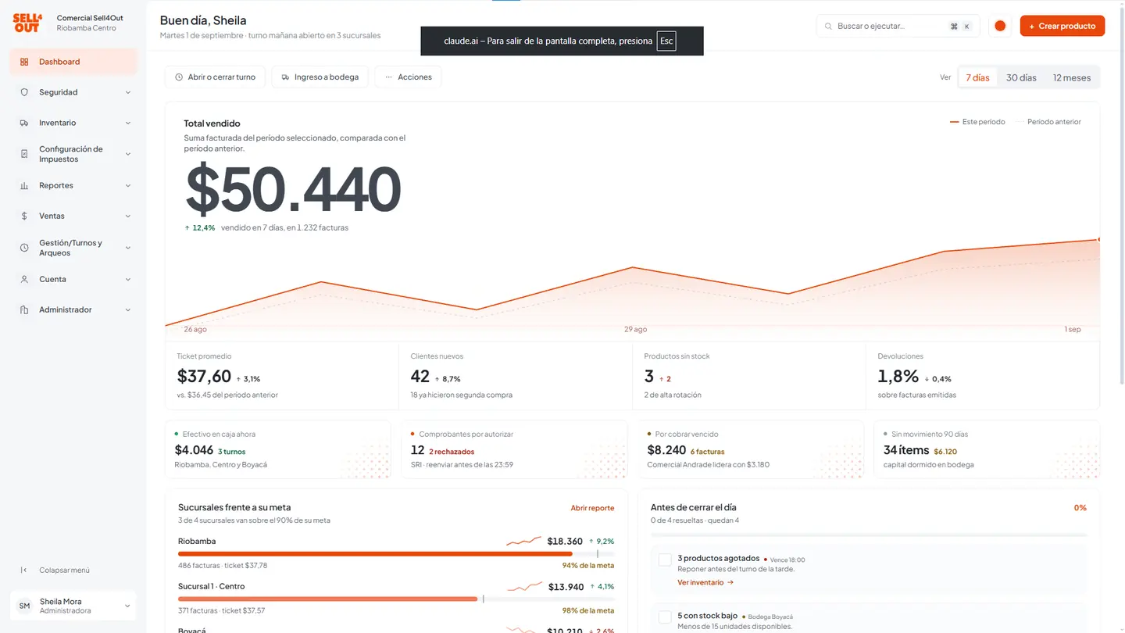Open the 'Comprobantes por autorizar' card

point(514,449)
